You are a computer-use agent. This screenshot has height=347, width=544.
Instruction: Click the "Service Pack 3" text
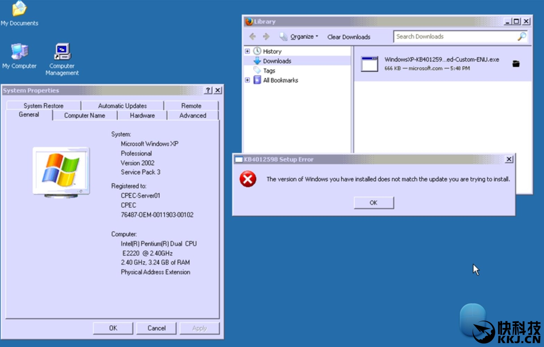(140, 172)
